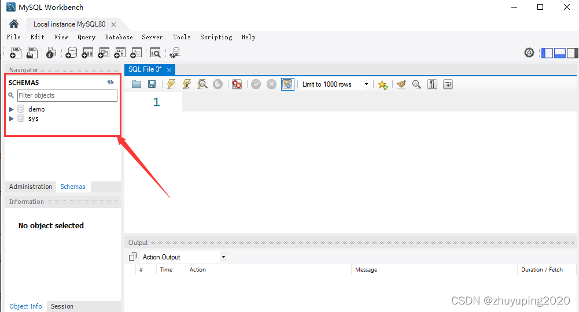Search table data toolbar icon
The width and height of the screenshot is (579, 312).
tap(156, 53)
